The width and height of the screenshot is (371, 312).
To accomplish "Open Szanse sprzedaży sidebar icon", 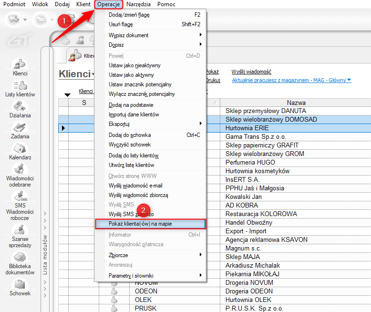I will [x=20, y=236].
